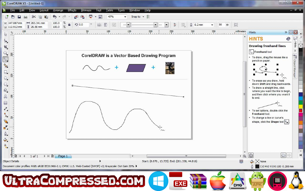Image resolution: width=305 pixels, height=191 pixels.
Task: Switch to the Page 1 tab
Action: (x=63, y=156)
